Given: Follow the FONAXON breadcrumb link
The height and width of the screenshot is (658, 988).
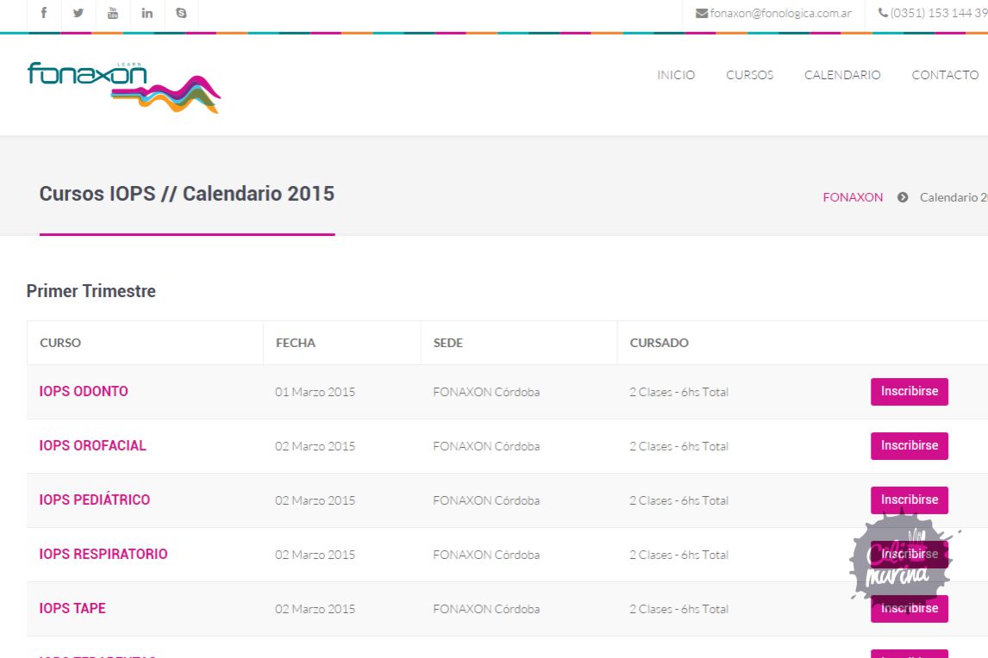Looking at the screenshot, I should pos(853,197).
